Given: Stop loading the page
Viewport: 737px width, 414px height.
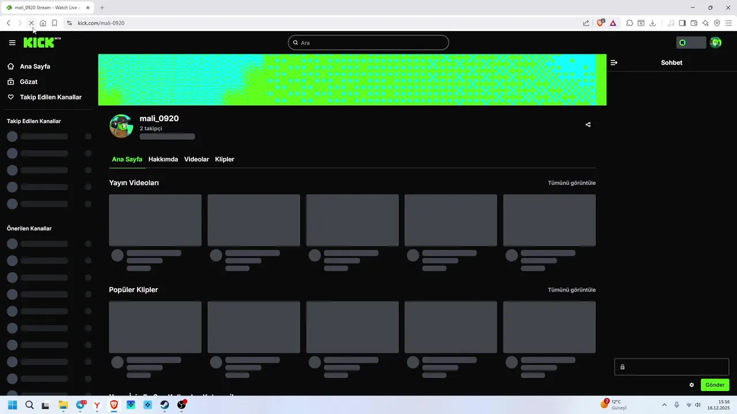Looking at the screenshot, I should click(x=31, y=23).
